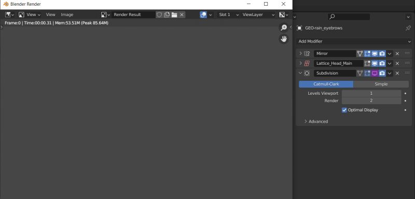This screenshot has height=199, width=415.
Task: Click the new image duplicate icon
Action: point(167,15)
